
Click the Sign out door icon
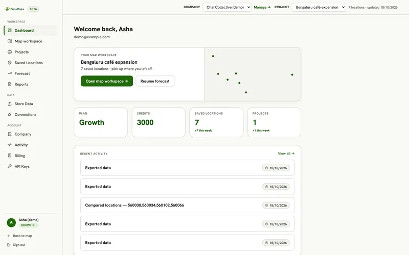pyautogui.click(x=9, y=245)
